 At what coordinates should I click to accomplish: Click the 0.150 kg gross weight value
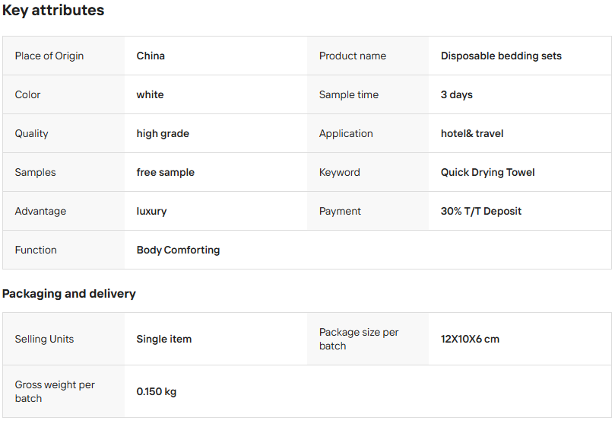pyautogui.click(x=157, y=391)
